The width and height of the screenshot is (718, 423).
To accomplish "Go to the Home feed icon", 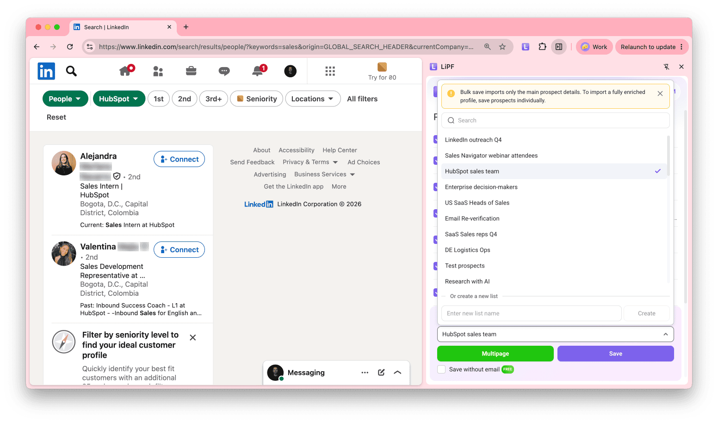I will (x=125, y=71).
